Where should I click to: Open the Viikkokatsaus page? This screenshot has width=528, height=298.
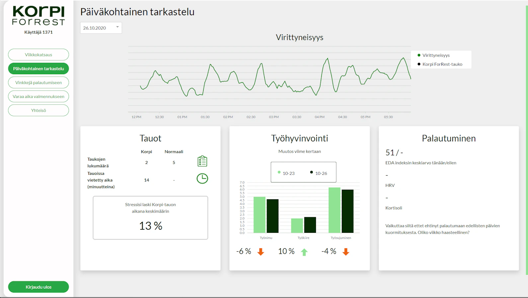38,55
